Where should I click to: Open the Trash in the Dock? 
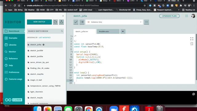[159, 108]
